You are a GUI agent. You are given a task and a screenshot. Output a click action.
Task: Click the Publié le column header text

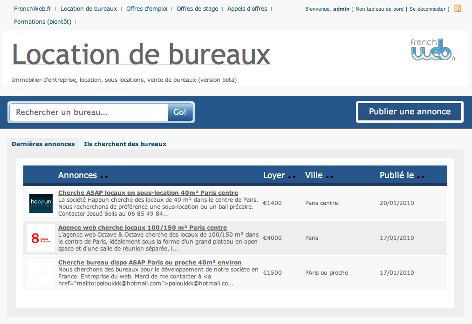click(397, 175)
